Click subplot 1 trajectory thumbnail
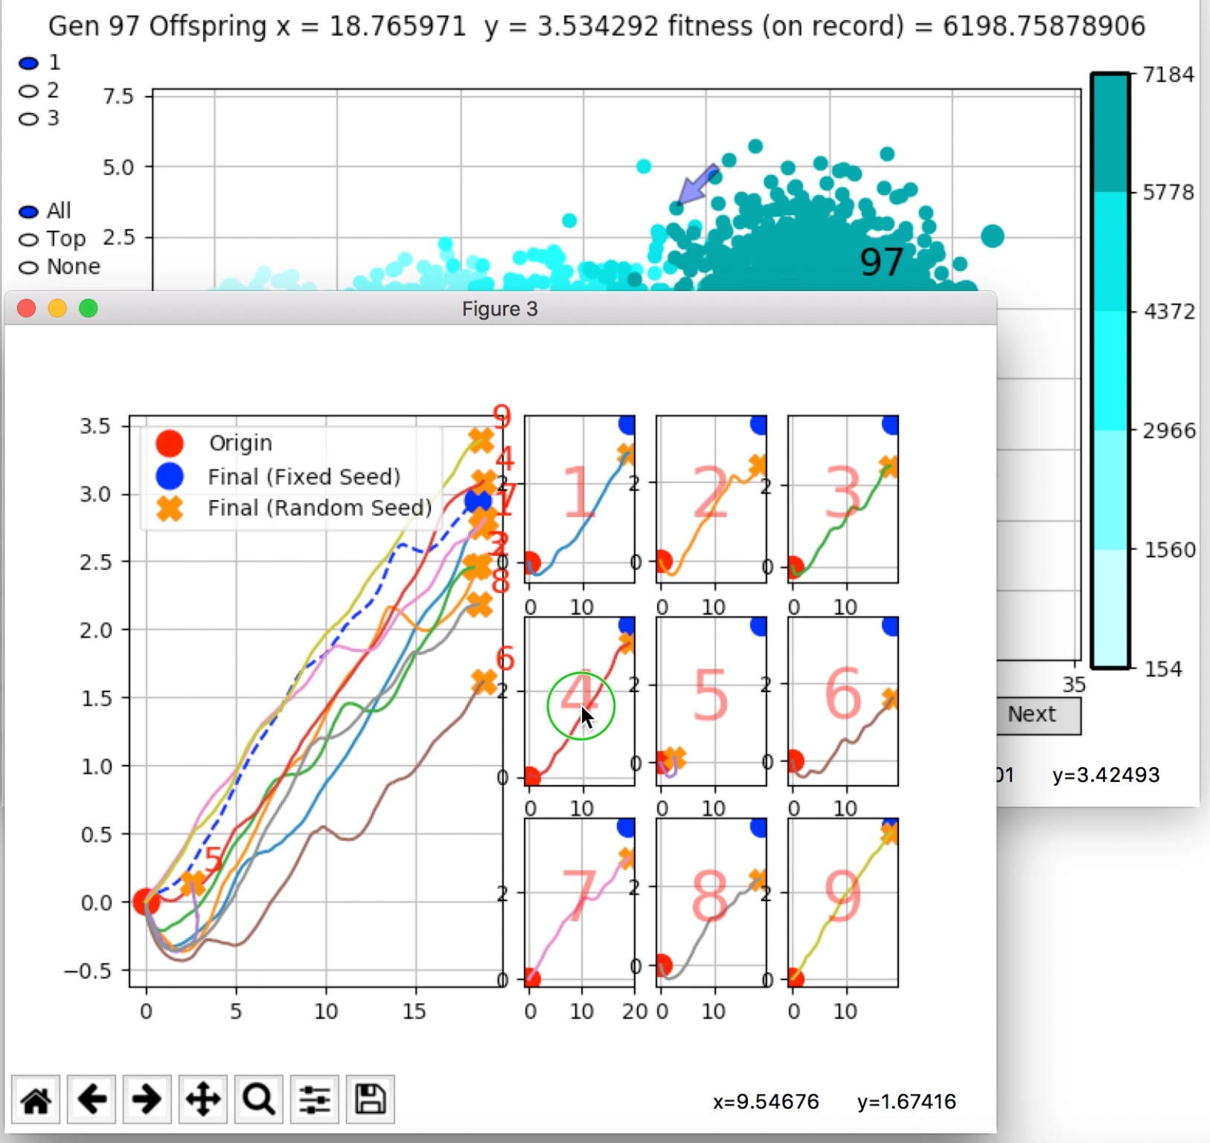Viewport: 1210px width, 1143px height. click(580, 499)
